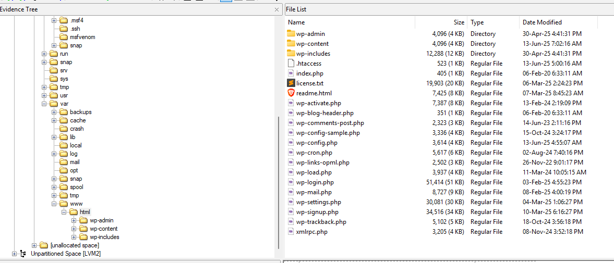Expand the backups folder node
614x263 pixels.
[54, 112]
